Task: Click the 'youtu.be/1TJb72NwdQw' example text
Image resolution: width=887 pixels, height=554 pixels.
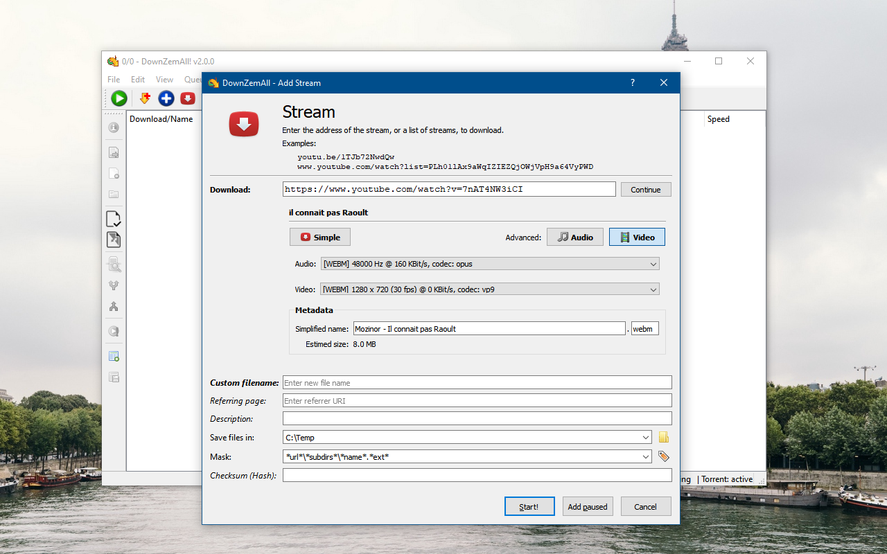Action: (346, 157)
